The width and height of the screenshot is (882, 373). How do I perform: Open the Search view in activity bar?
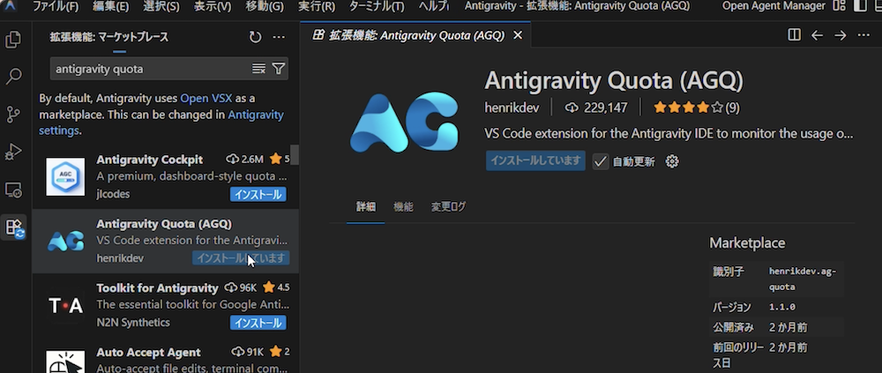coord(14,77)
